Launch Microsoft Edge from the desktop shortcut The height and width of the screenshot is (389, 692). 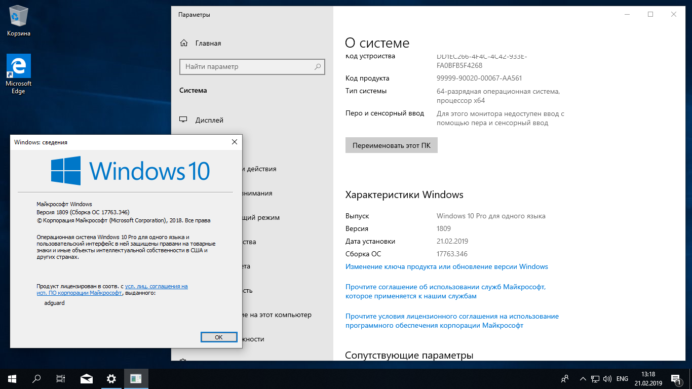[x=19, y=73]
